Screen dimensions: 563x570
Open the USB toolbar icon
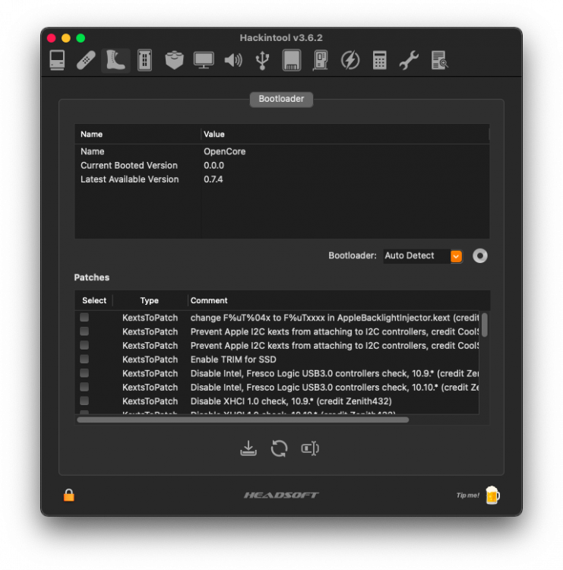[x=262, y=60]
